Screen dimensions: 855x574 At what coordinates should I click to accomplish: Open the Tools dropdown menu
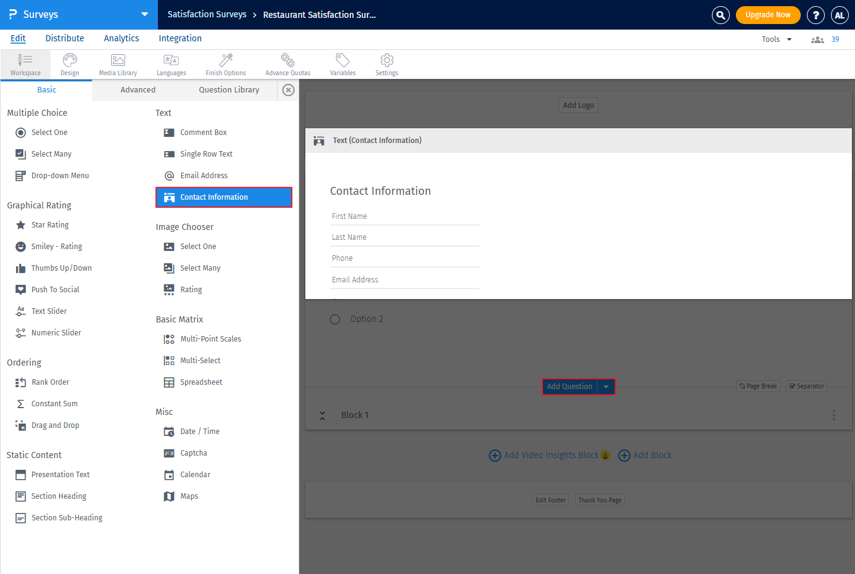(x=776, y=39)
